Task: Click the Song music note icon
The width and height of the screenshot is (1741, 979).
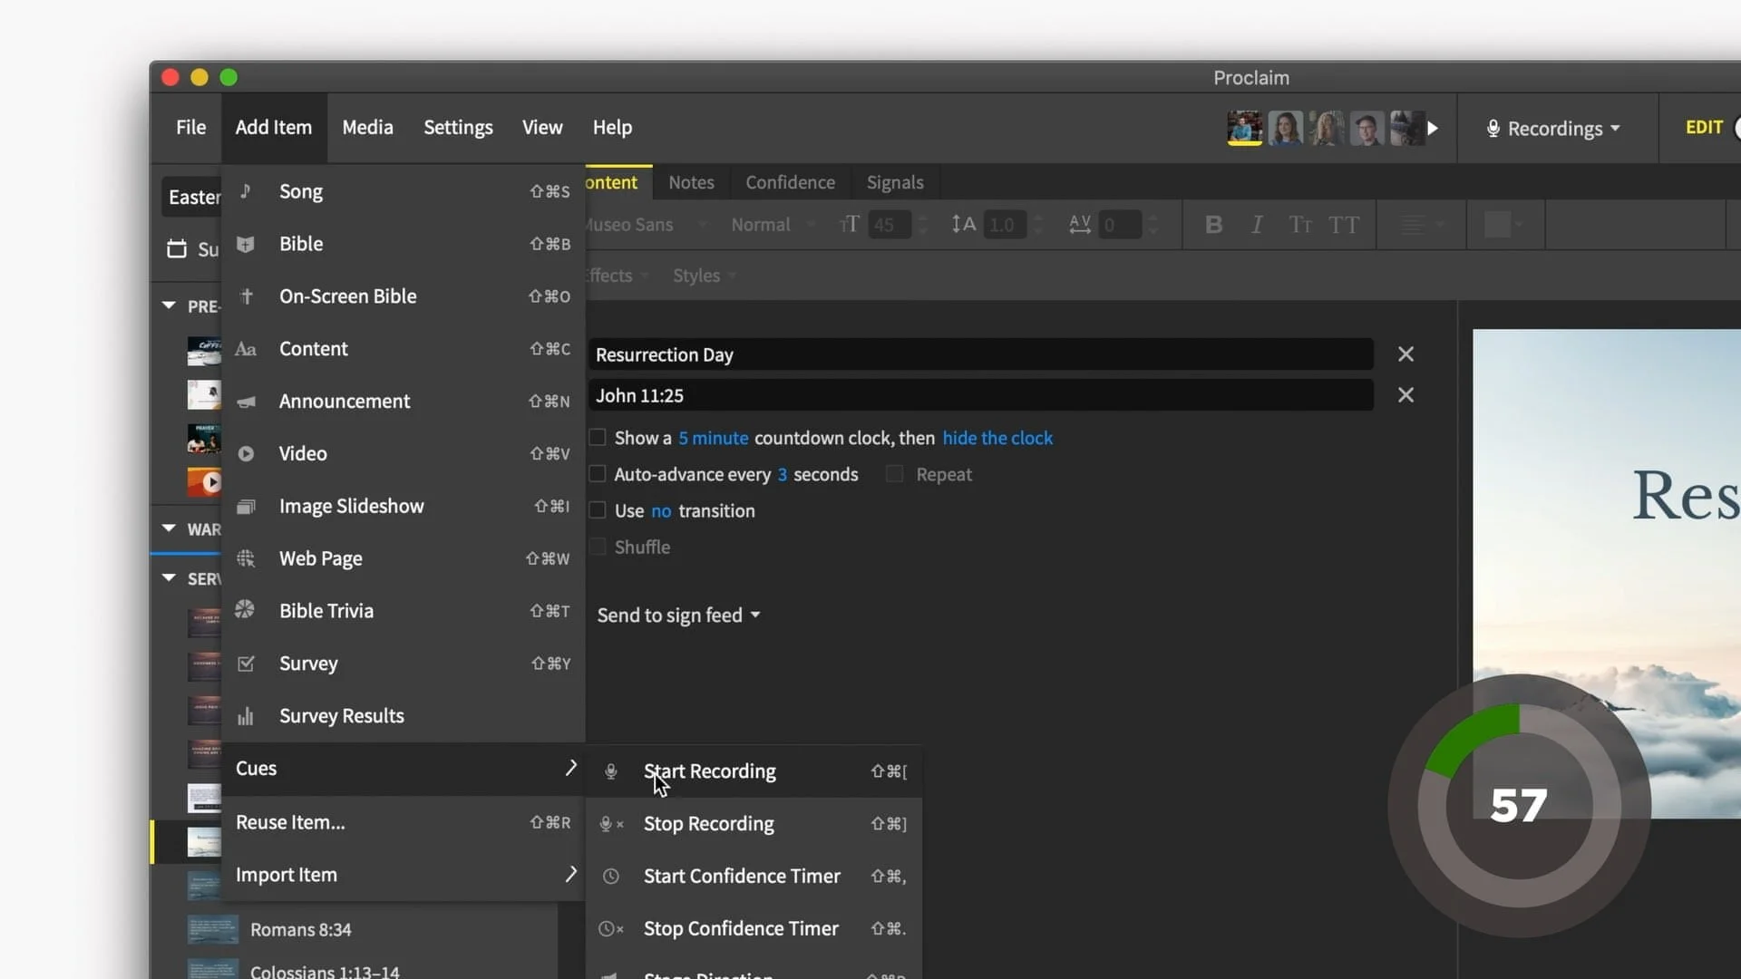Action: pos(246,191)
